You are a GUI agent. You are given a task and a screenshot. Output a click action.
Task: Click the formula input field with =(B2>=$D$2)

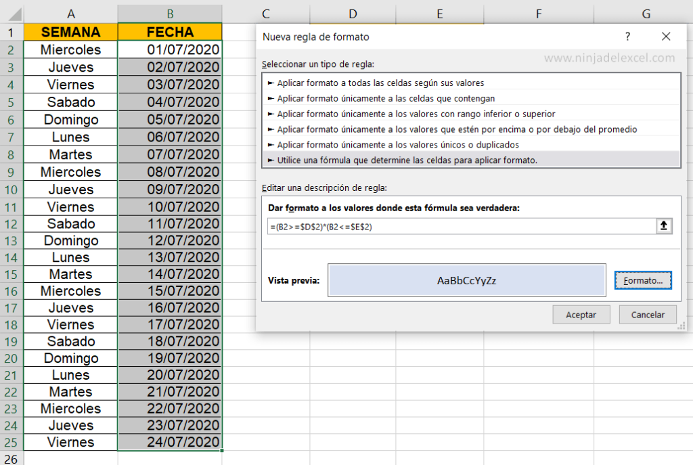point(462,227)
